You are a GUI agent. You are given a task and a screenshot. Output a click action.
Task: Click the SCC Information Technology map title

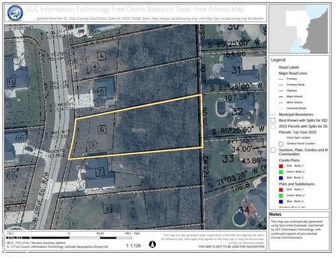(x=135, y=9)
